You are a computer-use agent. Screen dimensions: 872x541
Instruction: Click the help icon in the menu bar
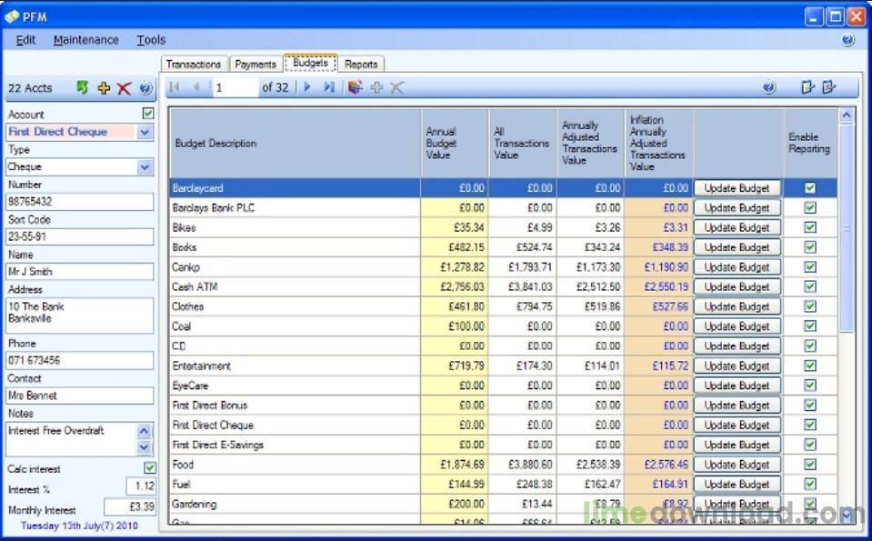[847, 40]
